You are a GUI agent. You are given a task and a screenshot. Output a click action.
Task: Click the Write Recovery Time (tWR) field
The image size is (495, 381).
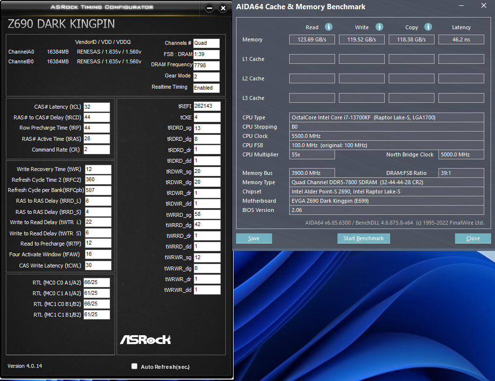point(98,170)
